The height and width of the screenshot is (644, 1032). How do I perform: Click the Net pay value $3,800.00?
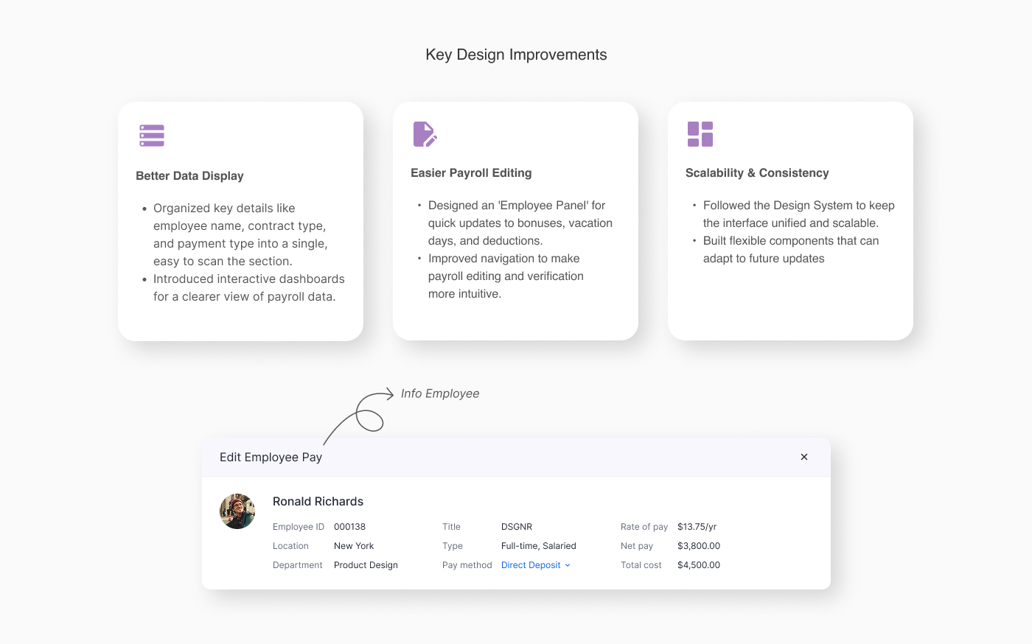(699, 546)
